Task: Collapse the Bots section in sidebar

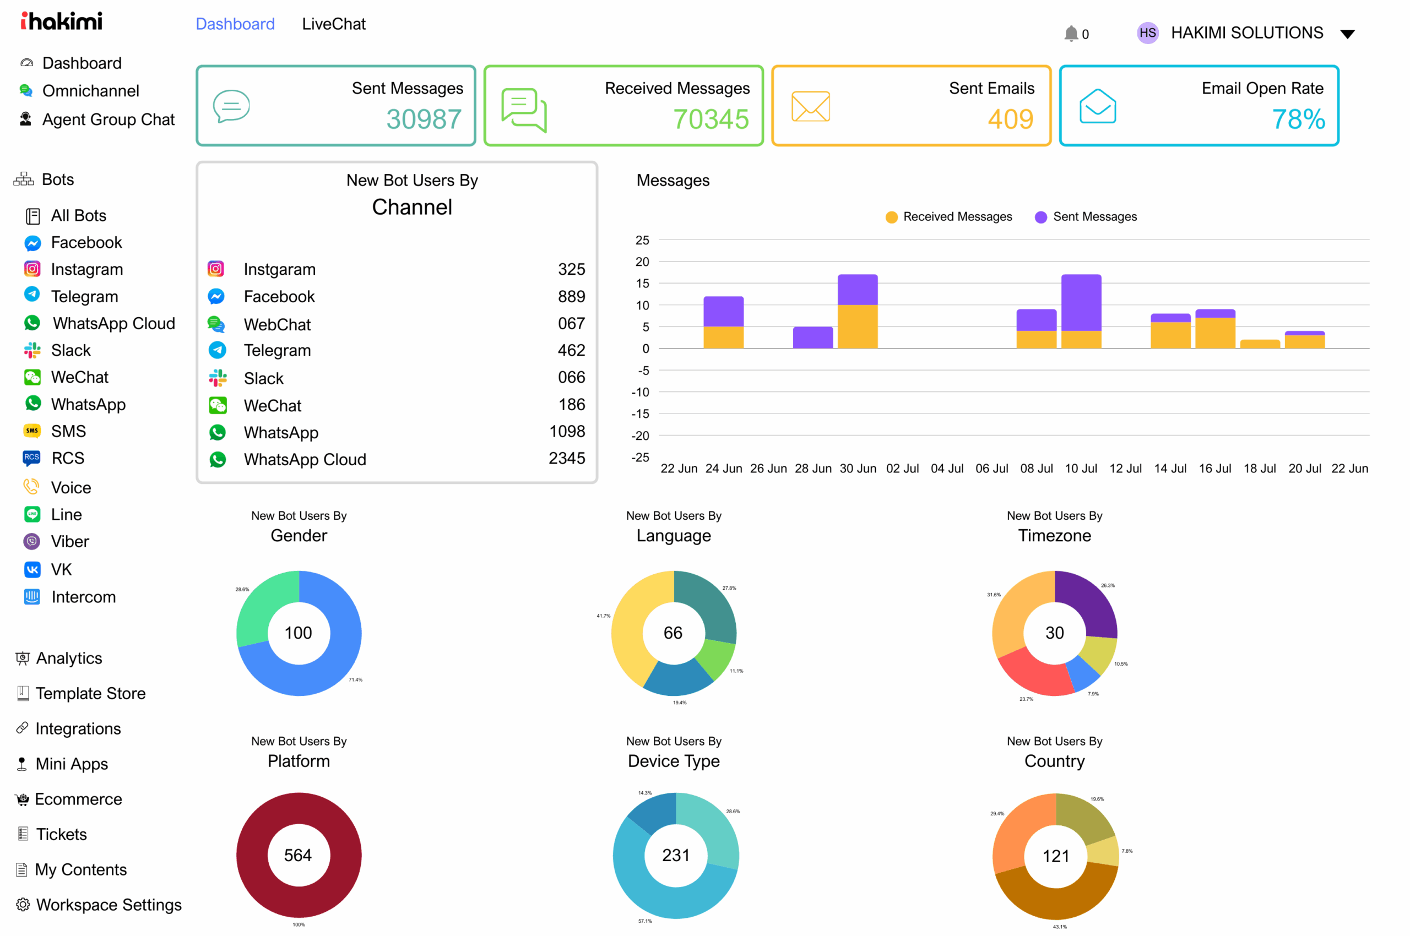Action: tap(57, 179)
